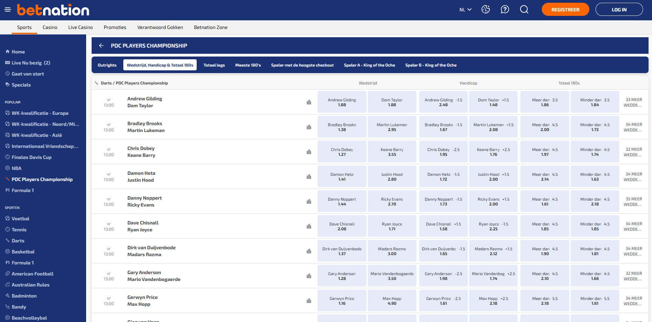Open WK-kwalificatie - Europa in sidebar
Screen dimensions: 652x322
(x=40, y=113)
